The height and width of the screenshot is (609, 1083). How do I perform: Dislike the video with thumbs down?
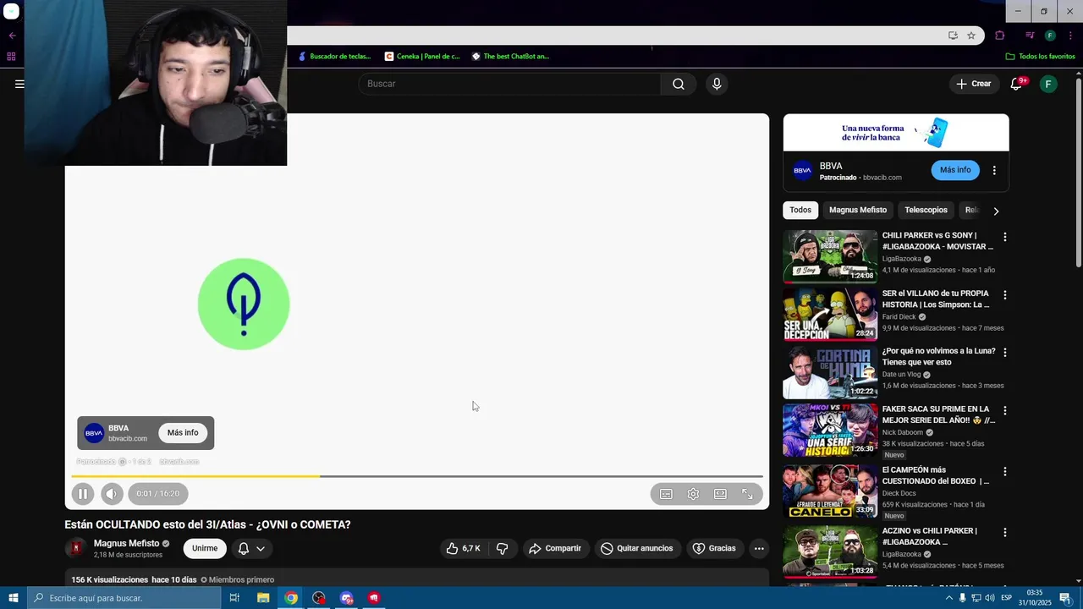[502, 548]
